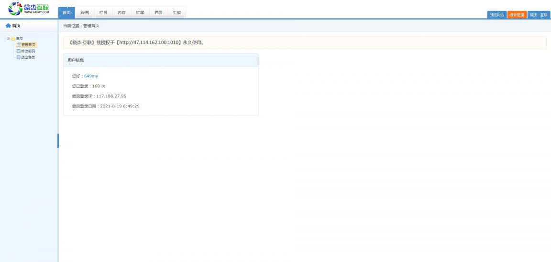Open 修改密码 in the sidebar tree

tap(28, 51)
